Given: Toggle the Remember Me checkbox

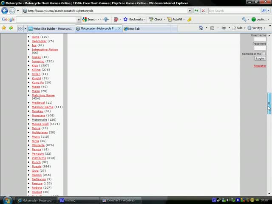Looking at the screenshot, I should (x=263, y=54).
